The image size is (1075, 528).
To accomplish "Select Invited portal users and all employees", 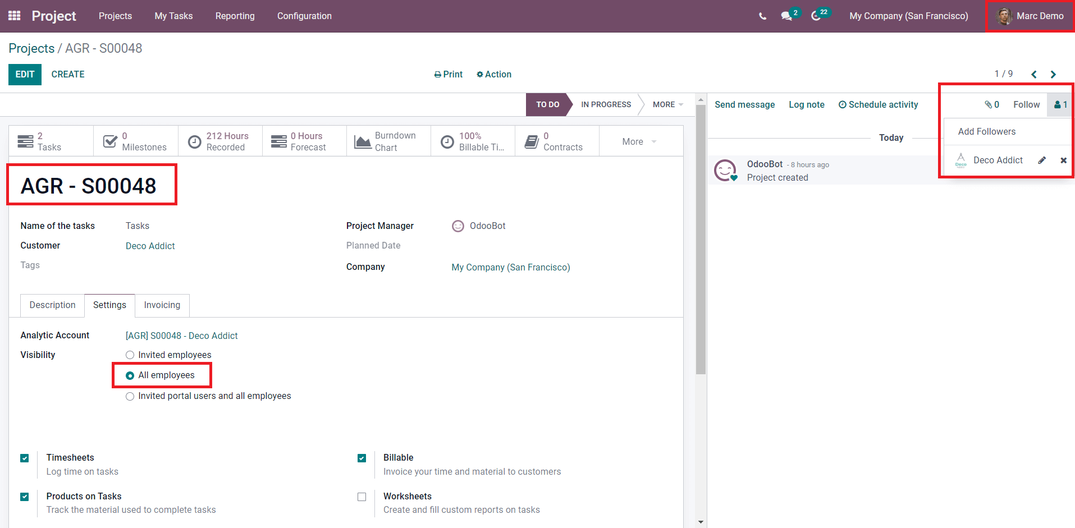I will coord(130,396).
